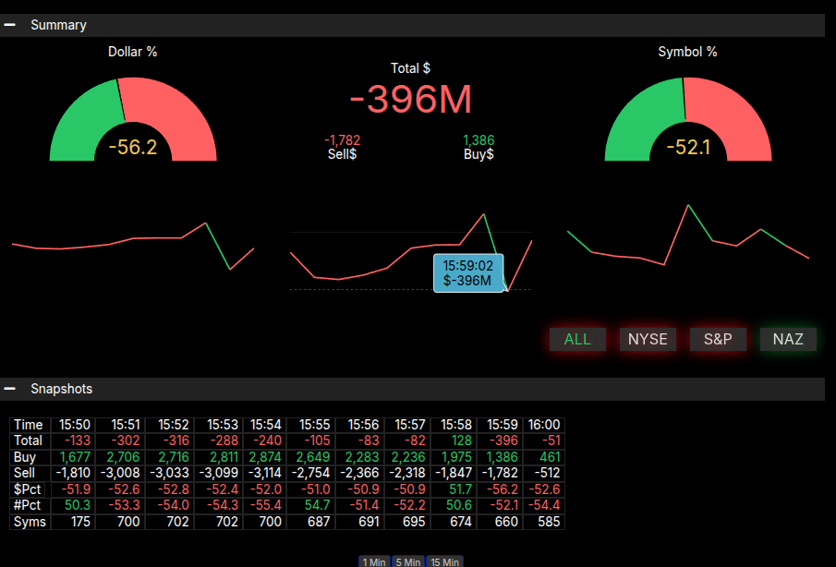Click the Syms row label
Image resolution: width=836 pixels, height=567 pixels.
tap(29, 522)
